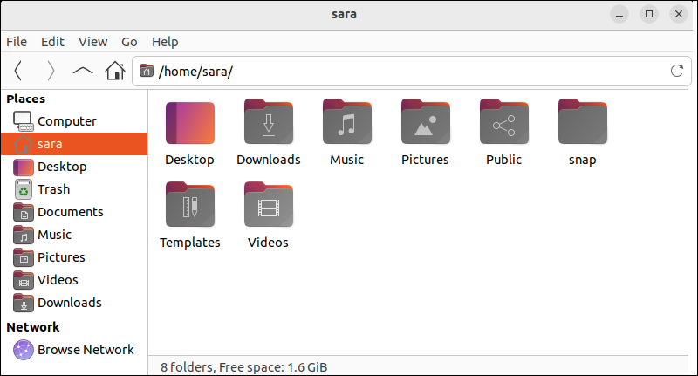
Task: Close the sara file manager window
Action: (679, 14)
